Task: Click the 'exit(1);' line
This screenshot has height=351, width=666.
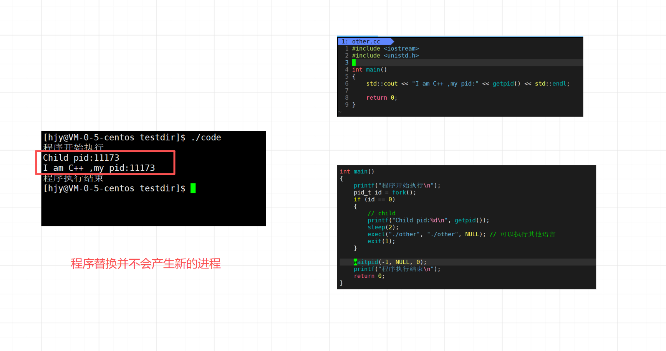Action: tap(381, 241)
